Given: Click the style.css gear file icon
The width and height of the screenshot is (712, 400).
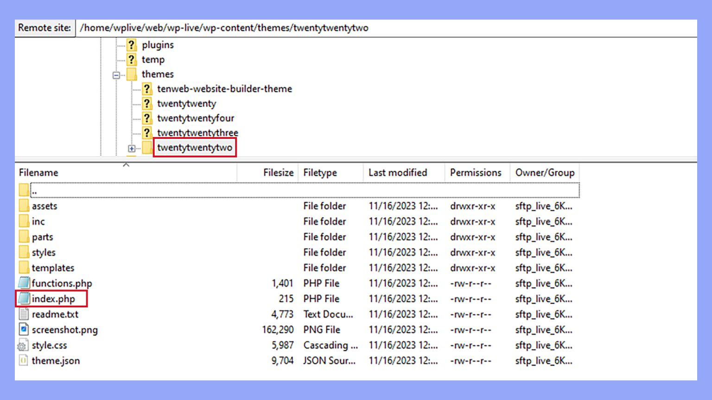Looking at the screenshot, I should (x=23, y=345).
